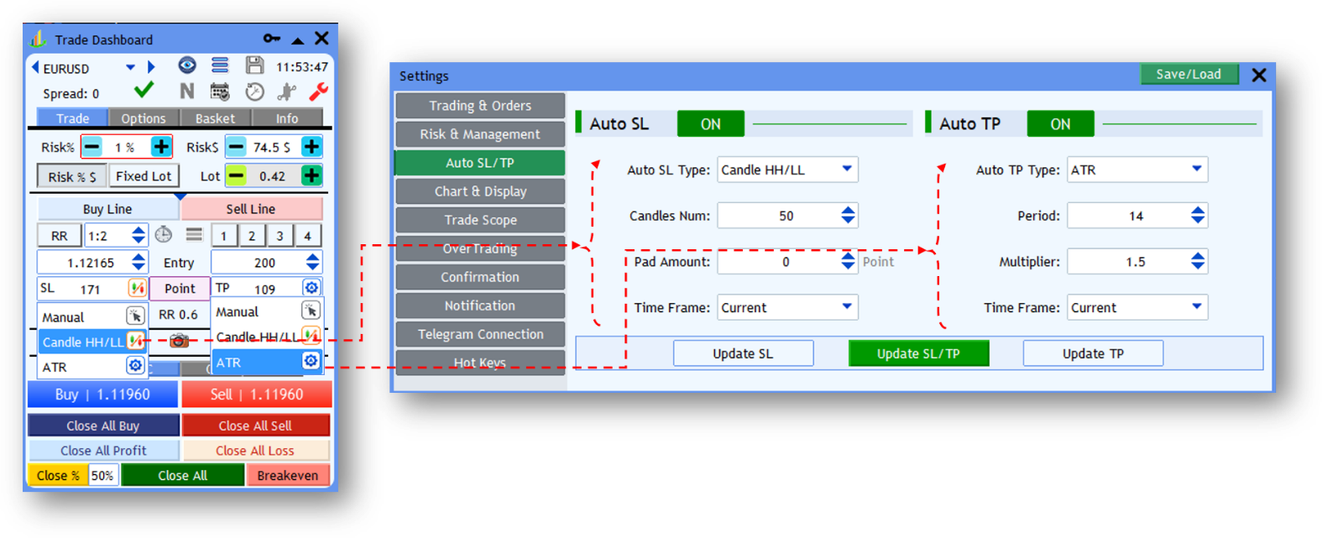1322x538 pixels.
Task: Click the Save/Load button in Settings
Action: click(1189, 74)
